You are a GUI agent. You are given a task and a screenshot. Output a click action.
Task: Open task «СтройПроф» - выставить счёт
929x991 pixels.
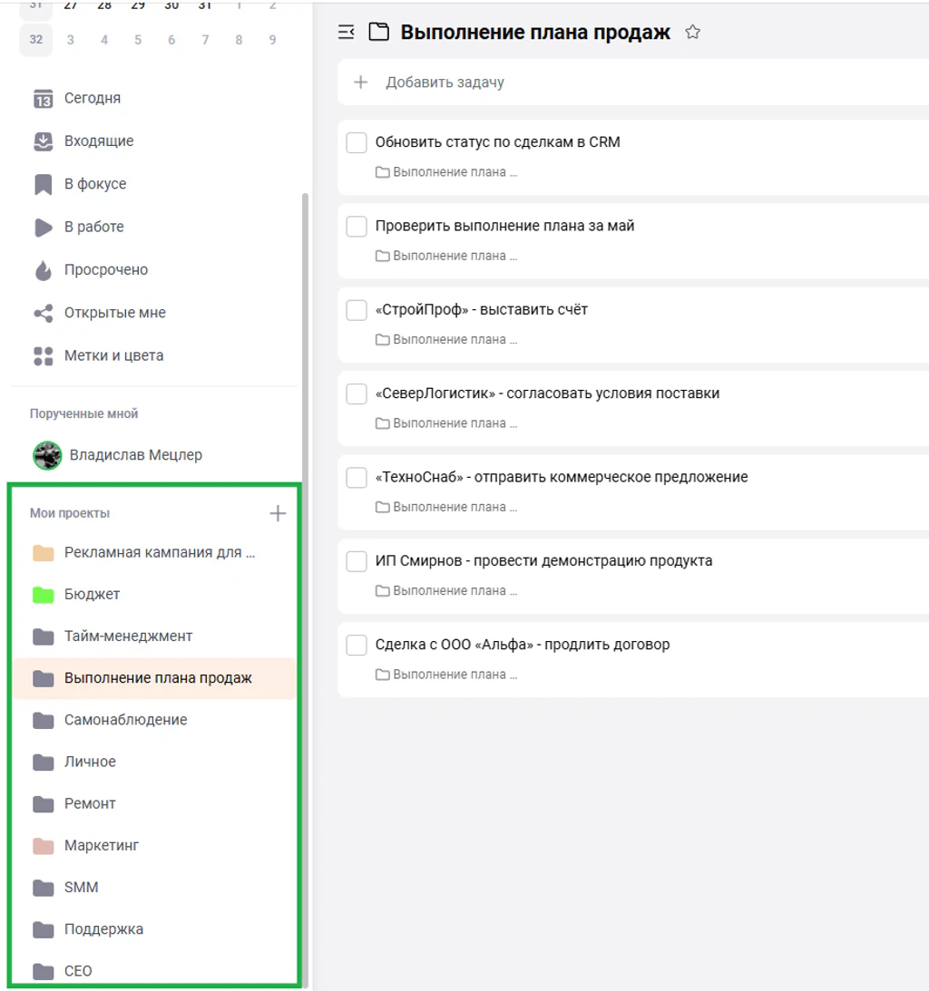tap(482, 310)
